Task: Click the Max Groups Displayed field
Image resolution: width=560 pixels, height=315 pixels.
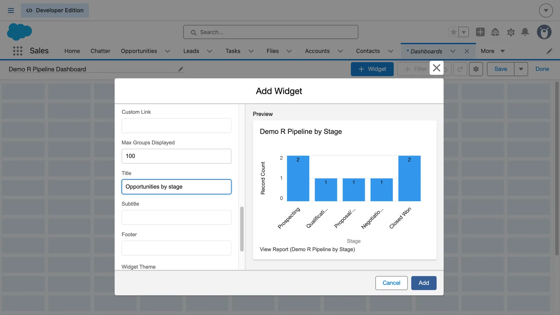Action: pyautogui.click(x=176, y=156)
